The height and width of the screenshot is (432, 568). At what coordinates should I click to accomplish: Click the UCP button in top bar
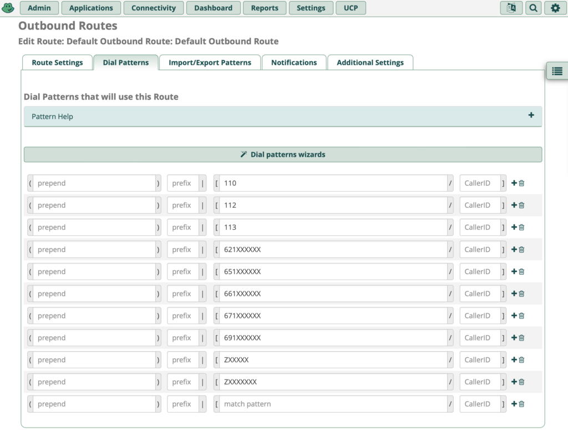[x=351, y=8]
